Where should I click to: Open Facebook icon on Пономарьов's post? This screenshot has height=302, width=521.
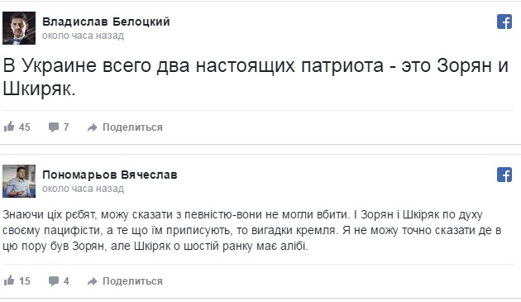(504, 175)
